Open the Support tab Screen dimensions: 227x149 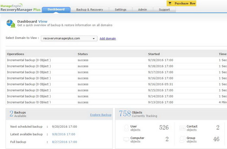point(164,10)
